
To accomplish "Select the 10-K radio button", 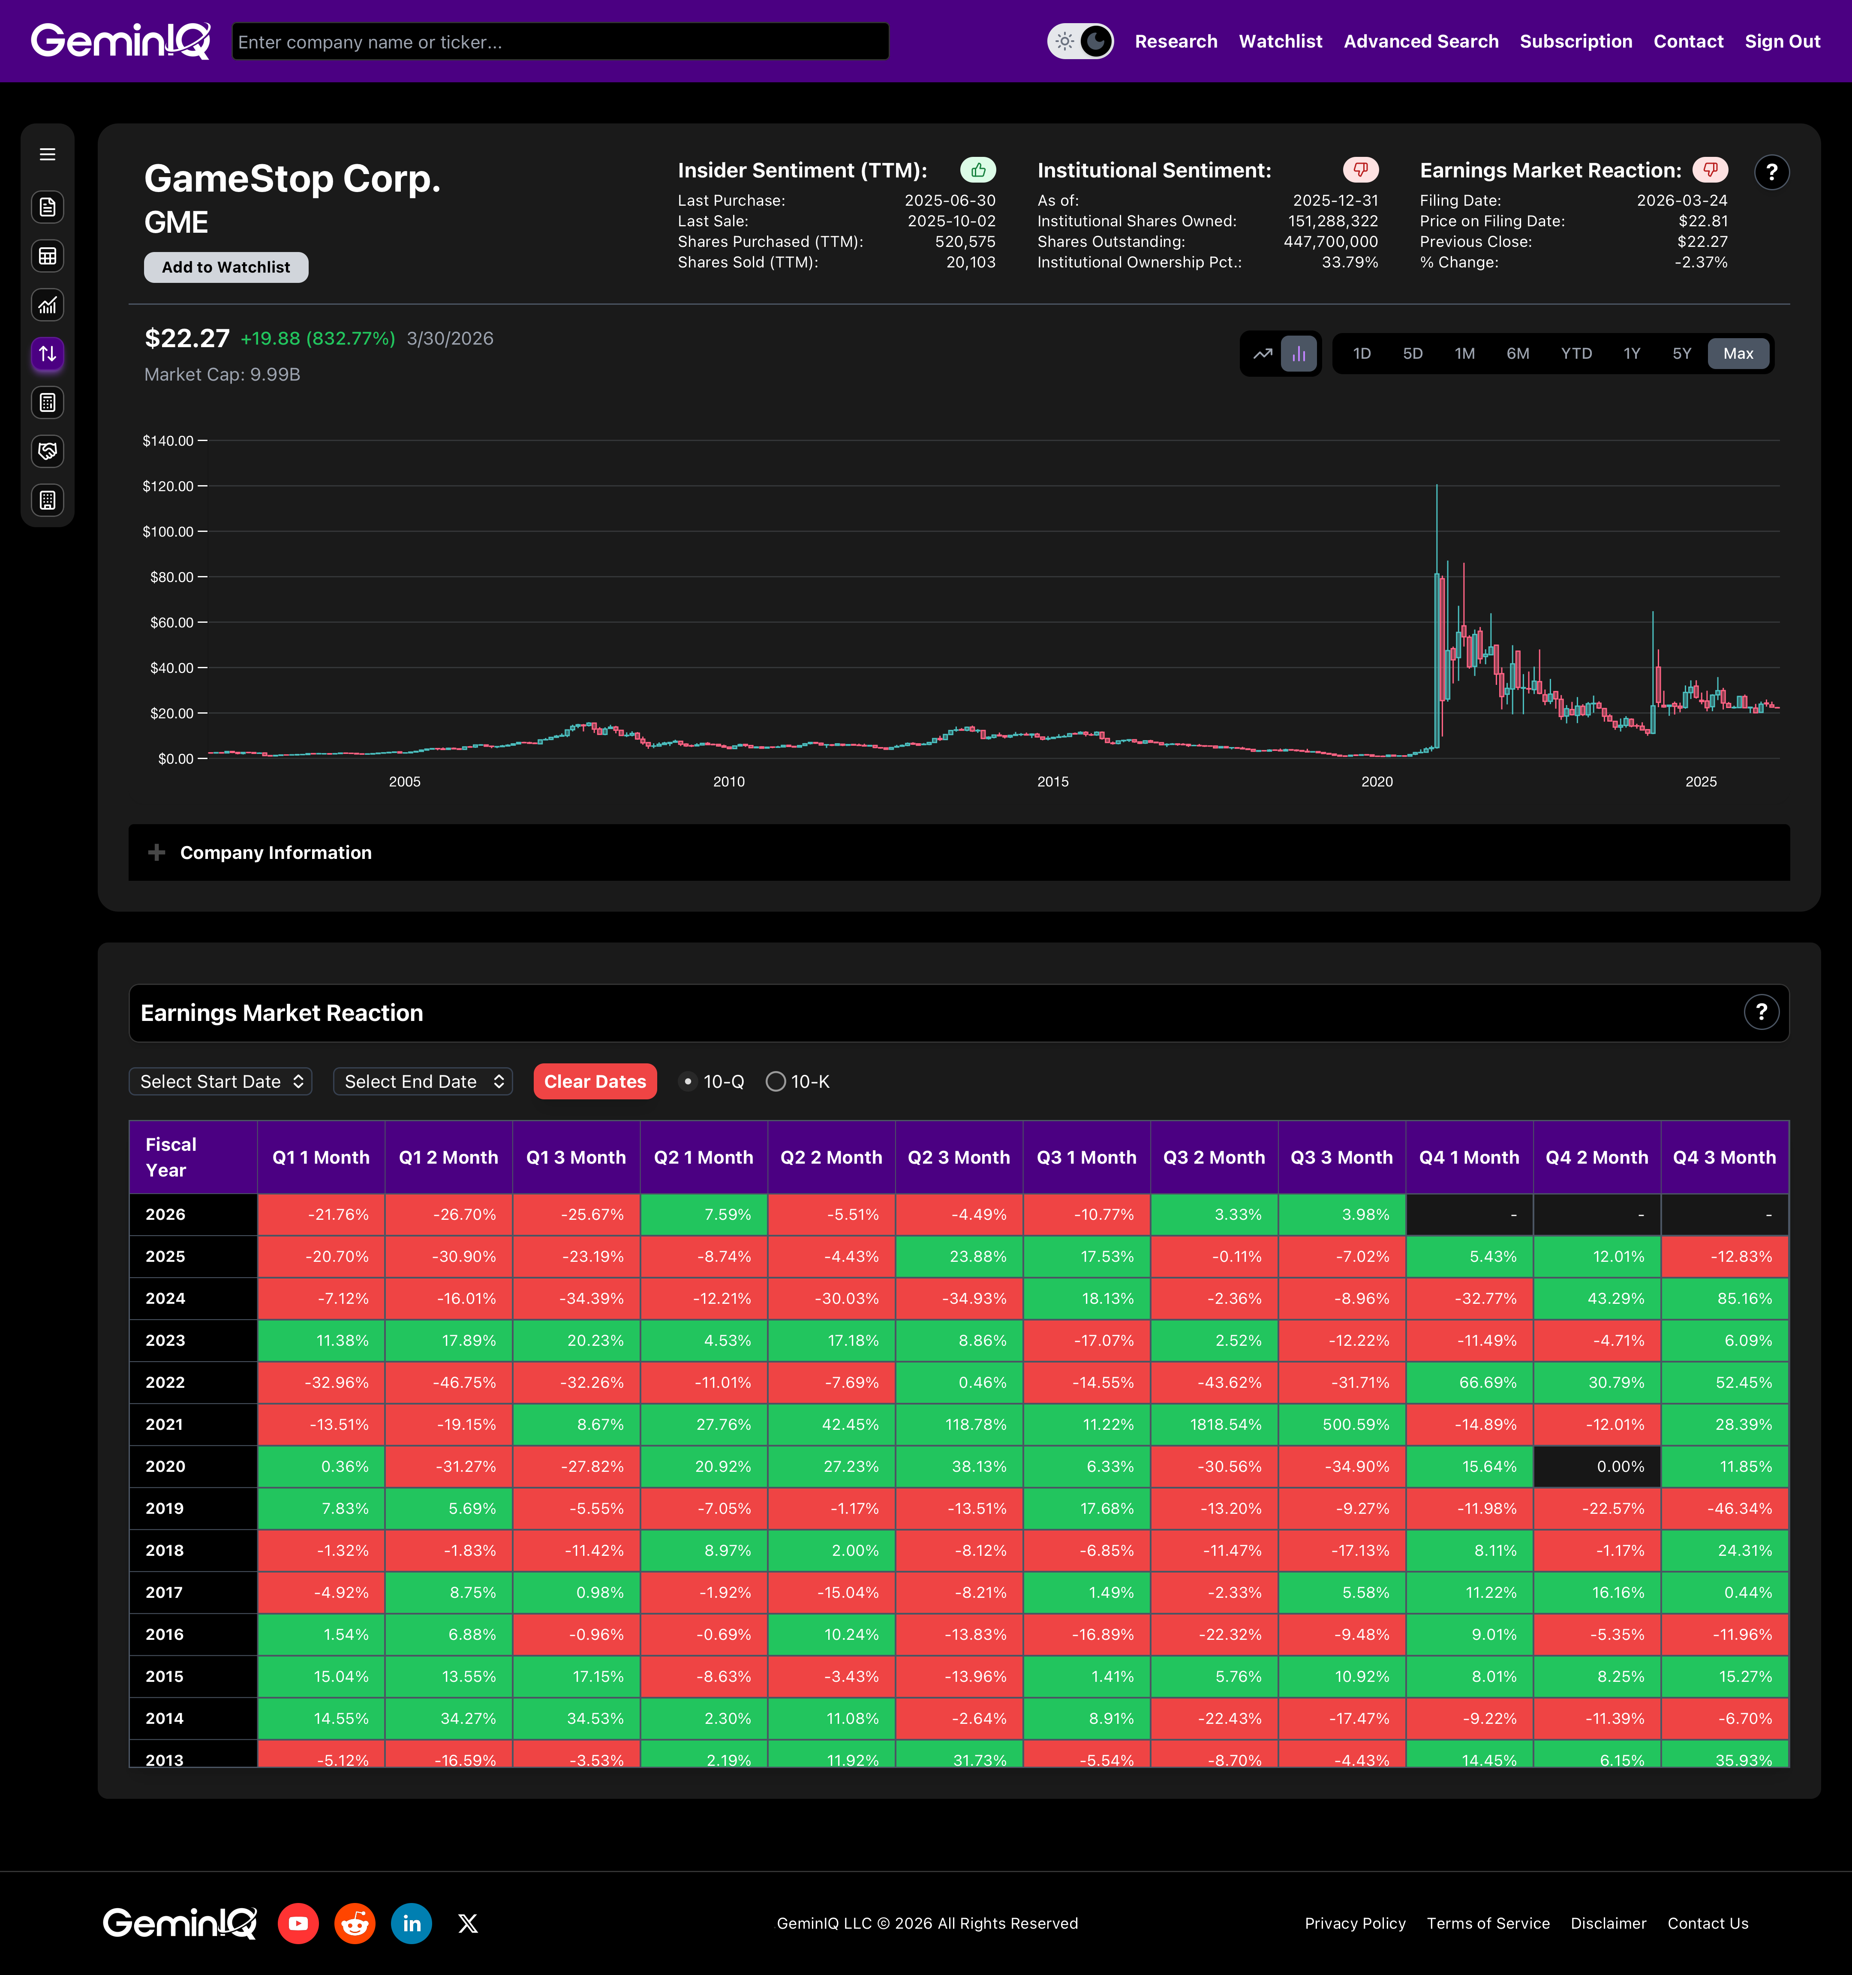I will click(x=777, y=1081).
